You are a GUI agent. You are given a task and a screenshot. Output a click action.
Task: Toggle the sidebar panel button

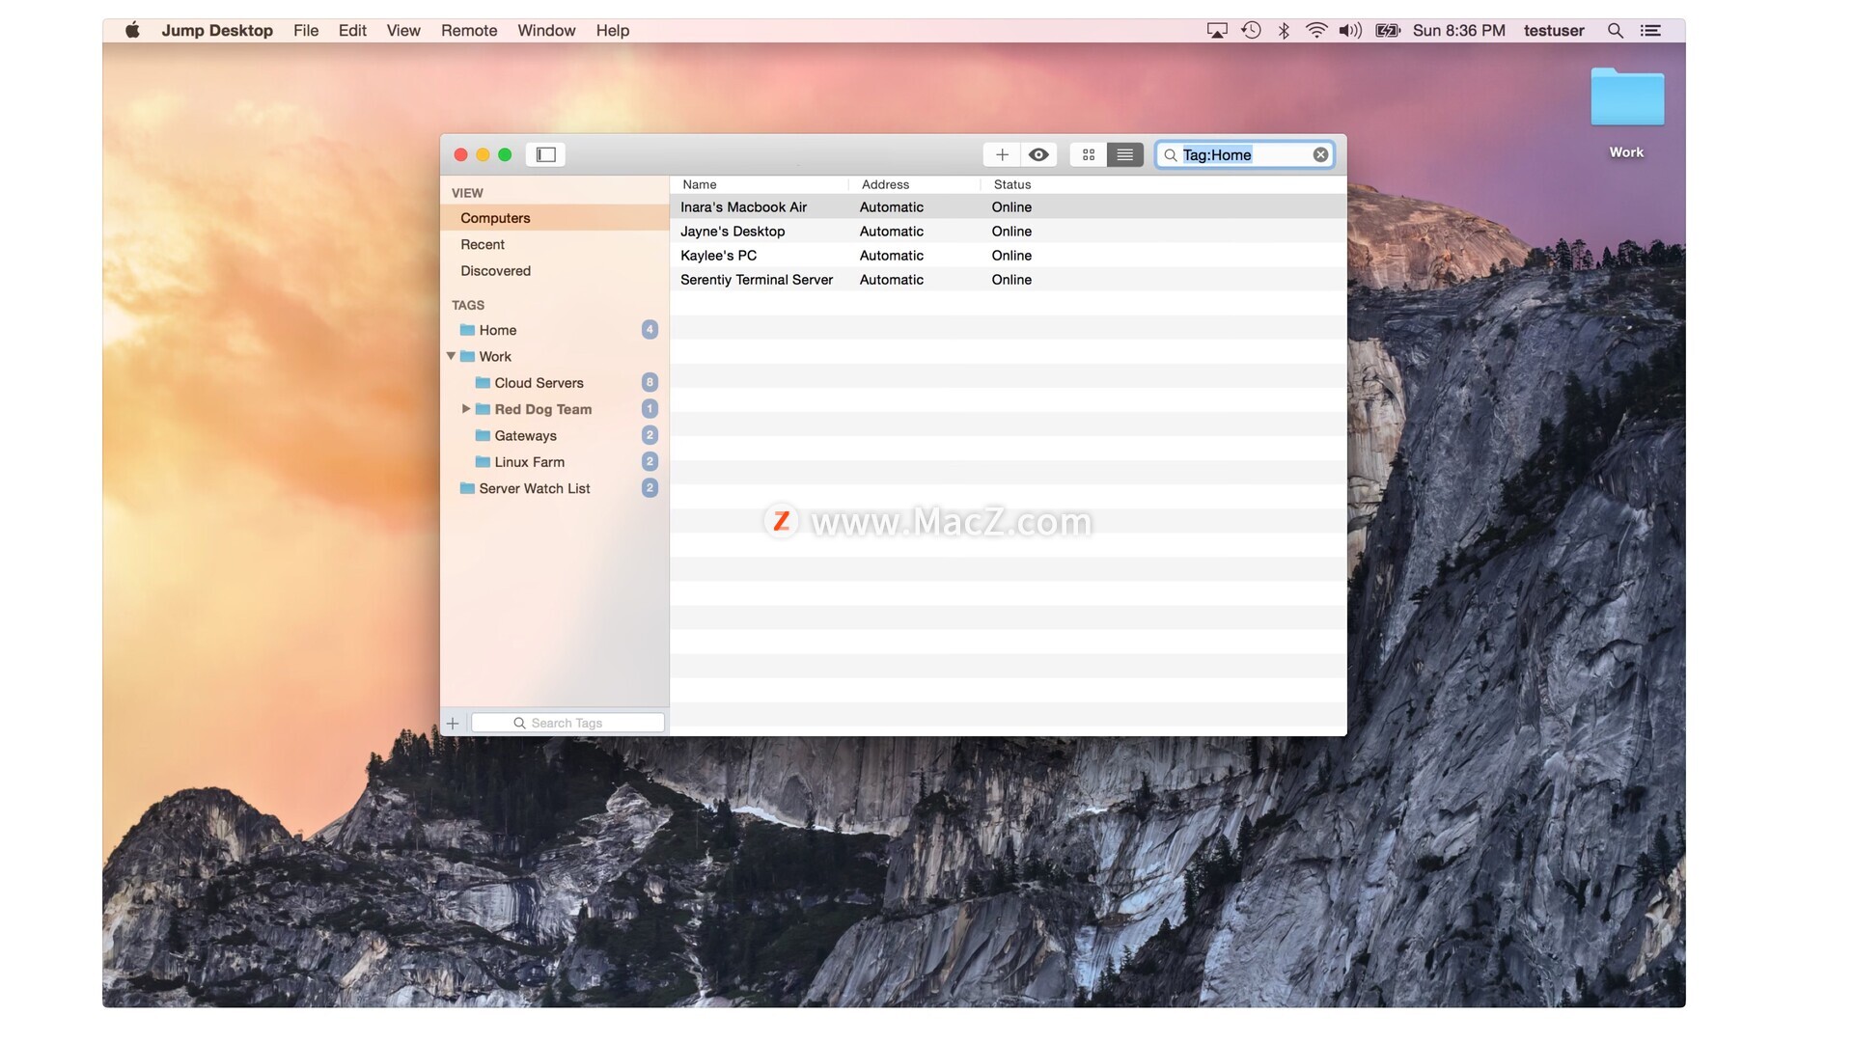click(545, 154)
